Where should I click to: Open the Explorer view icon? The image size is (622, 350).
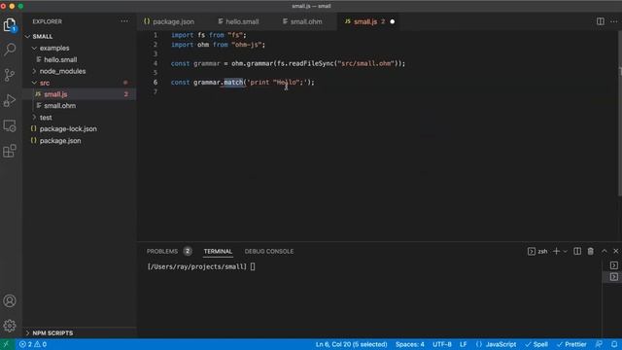pos(10,25)
